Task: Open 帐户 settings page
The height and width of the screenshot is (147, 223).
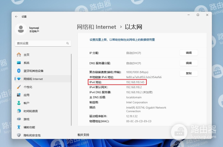Action: 43,103
